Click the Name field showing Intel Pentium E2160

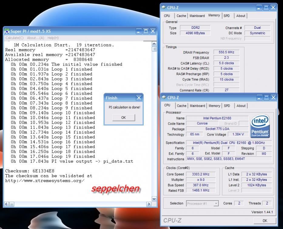point(217,118)
